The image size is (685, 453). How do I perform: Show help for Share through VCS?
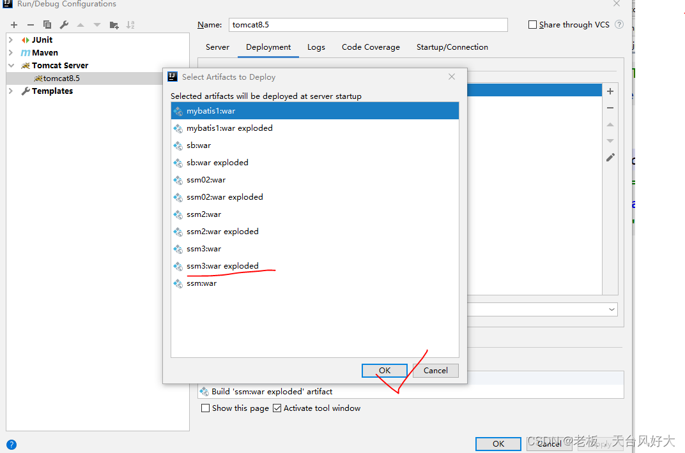click(x=619, y=24)
